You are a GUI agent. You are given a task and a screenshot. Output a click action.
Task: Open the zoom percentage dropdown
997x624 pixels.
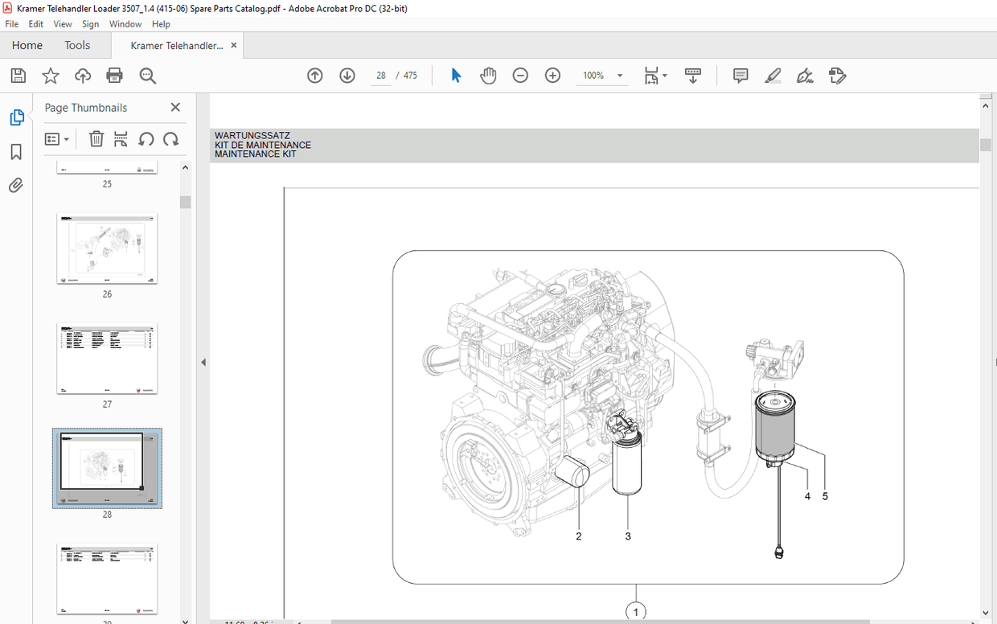point(619,75)
